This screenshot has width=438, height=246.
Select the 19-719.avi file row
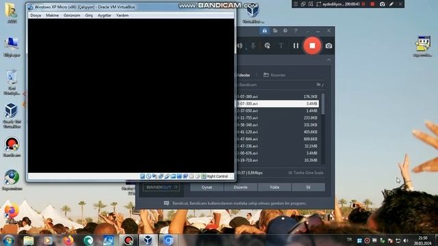pos(278,161)
